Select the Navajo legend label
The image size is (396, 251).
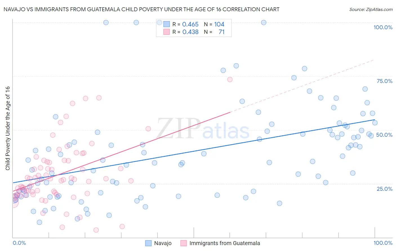coord(163,243)
